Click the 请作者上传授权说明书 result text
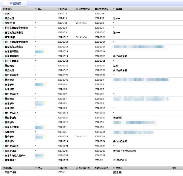This screenshot has height=176, width=183. pyautogui.click(x=124, y=151)
